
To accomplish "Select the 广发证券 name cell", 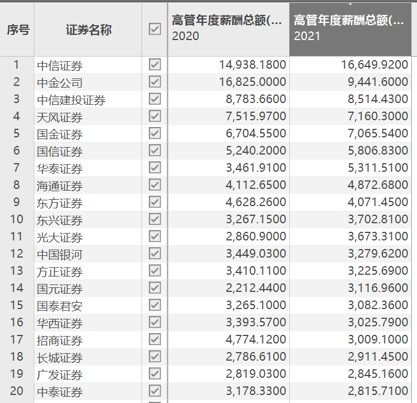I will 88,374.
